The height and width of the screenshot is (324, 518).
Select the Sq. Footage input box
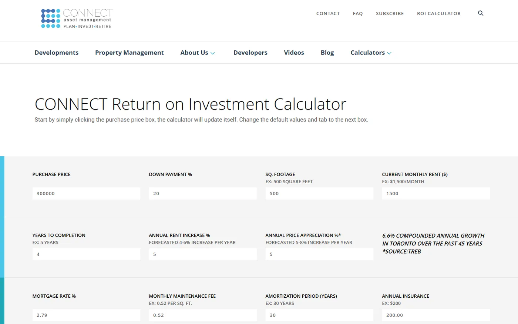pyautogui.click(x=319, y=193)
